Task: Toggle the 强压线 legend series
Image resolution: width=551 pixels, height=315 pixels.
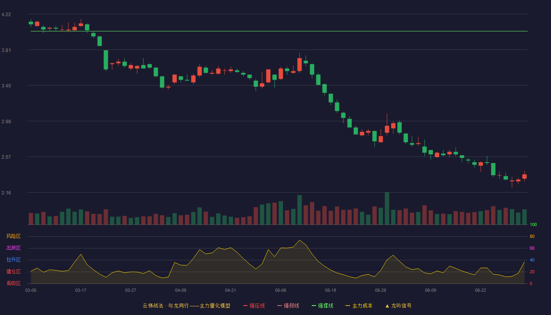Action: [254, 306]
